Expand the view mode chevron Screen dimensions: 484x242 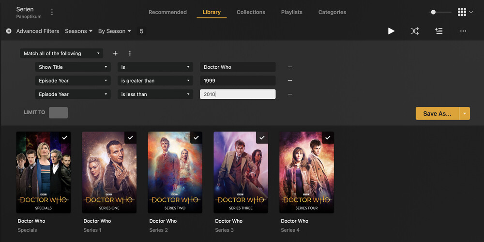click(471, 12)
